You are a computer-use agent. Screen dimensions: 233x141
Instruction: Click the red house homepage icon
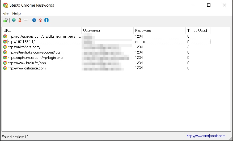point(40,20)
